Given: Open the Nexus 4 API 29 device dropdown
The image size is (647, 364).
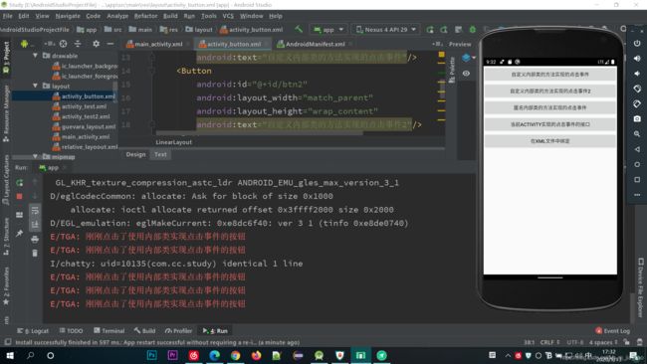Looking at the screenshot, I should (x=386, y=30).
